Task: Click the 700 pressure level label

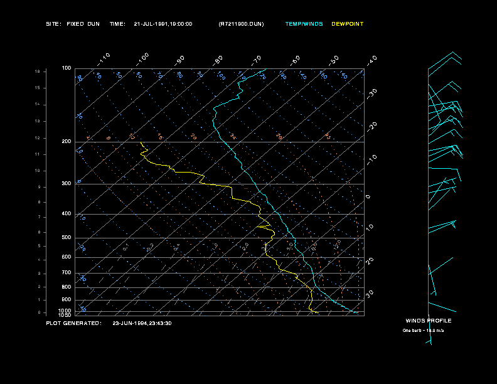Action: coord(67,272)
